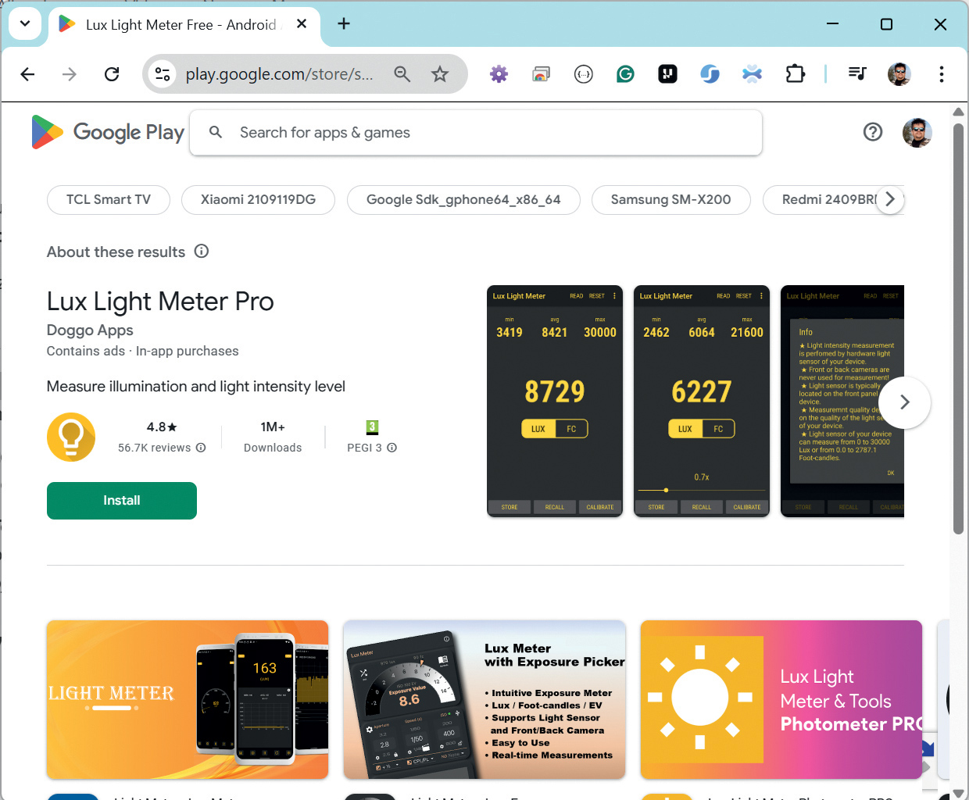This screenshot has height=800, width=969.
Task: Open the Extensions puzzle piece menu
Action: tap(795, 74)
